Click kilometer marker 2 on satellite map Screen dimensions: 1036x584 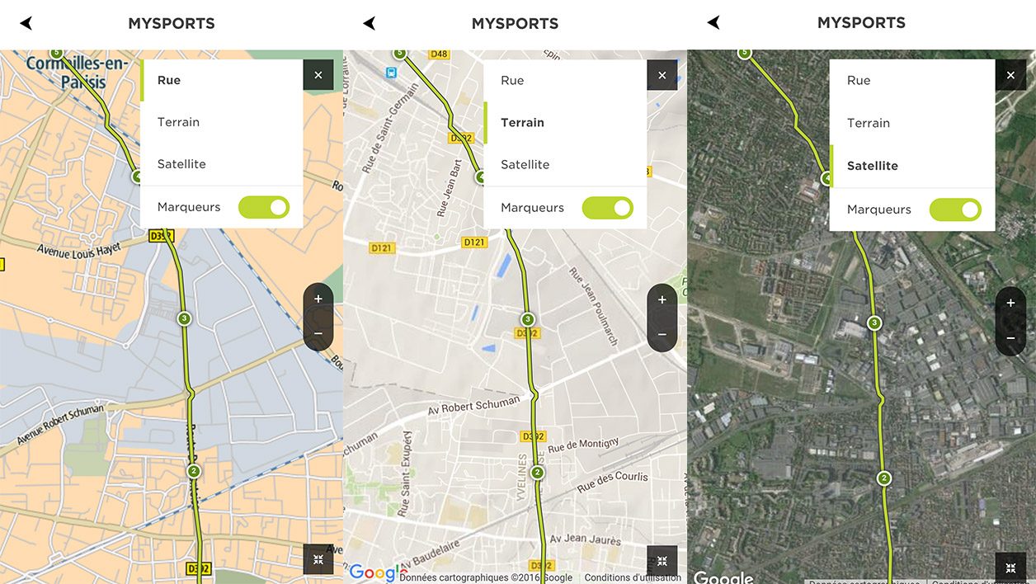[x=884, y=478]
